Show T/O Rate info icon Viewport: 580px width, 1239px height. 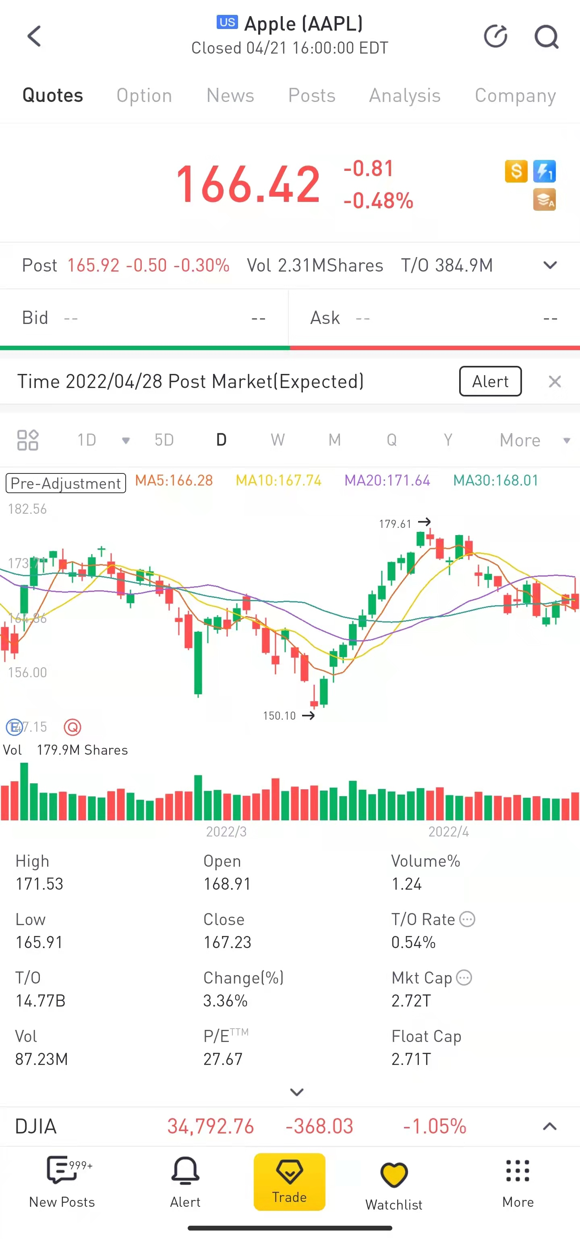click(x=468, y=919)
